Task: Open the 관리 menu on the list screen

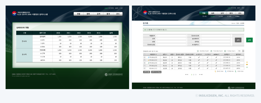Action: point(240,13)
